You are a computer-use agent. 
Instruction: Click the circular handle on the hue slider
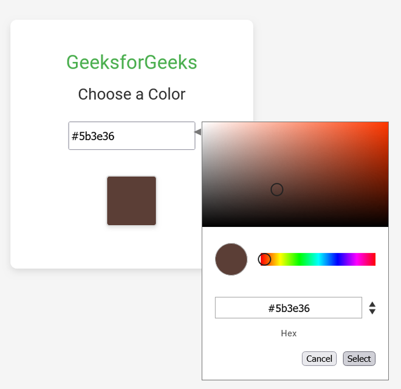(264, 260)
